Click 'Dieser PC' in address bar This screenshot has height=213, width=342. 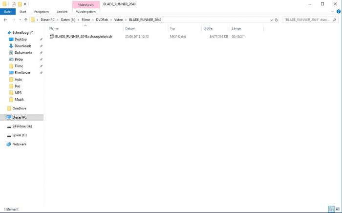click(x=47, y=20)
